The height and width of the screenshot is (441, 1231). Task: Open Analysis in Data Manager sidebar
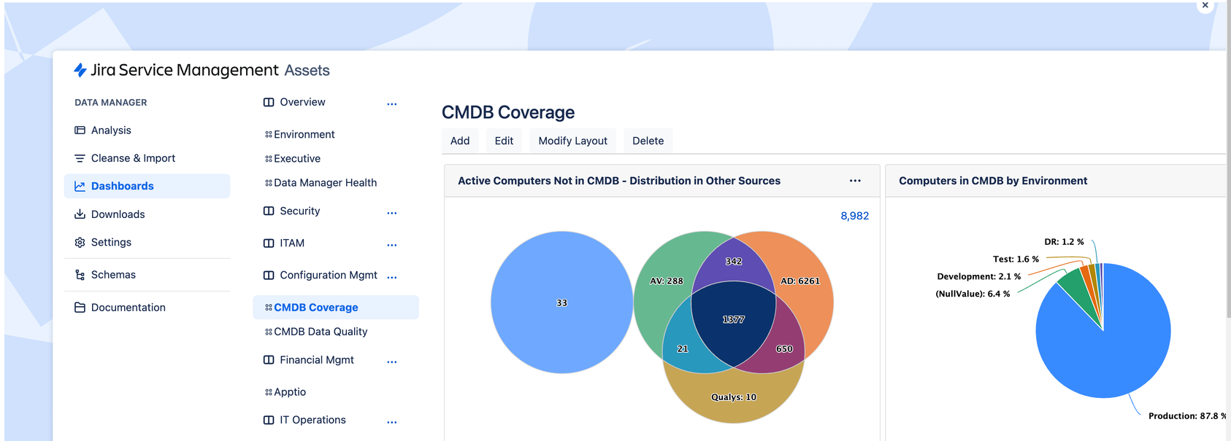click(111, 130)
